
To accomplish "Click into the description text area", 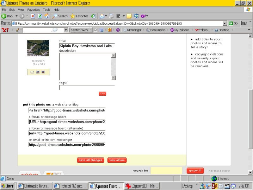I will coord(85,66).
